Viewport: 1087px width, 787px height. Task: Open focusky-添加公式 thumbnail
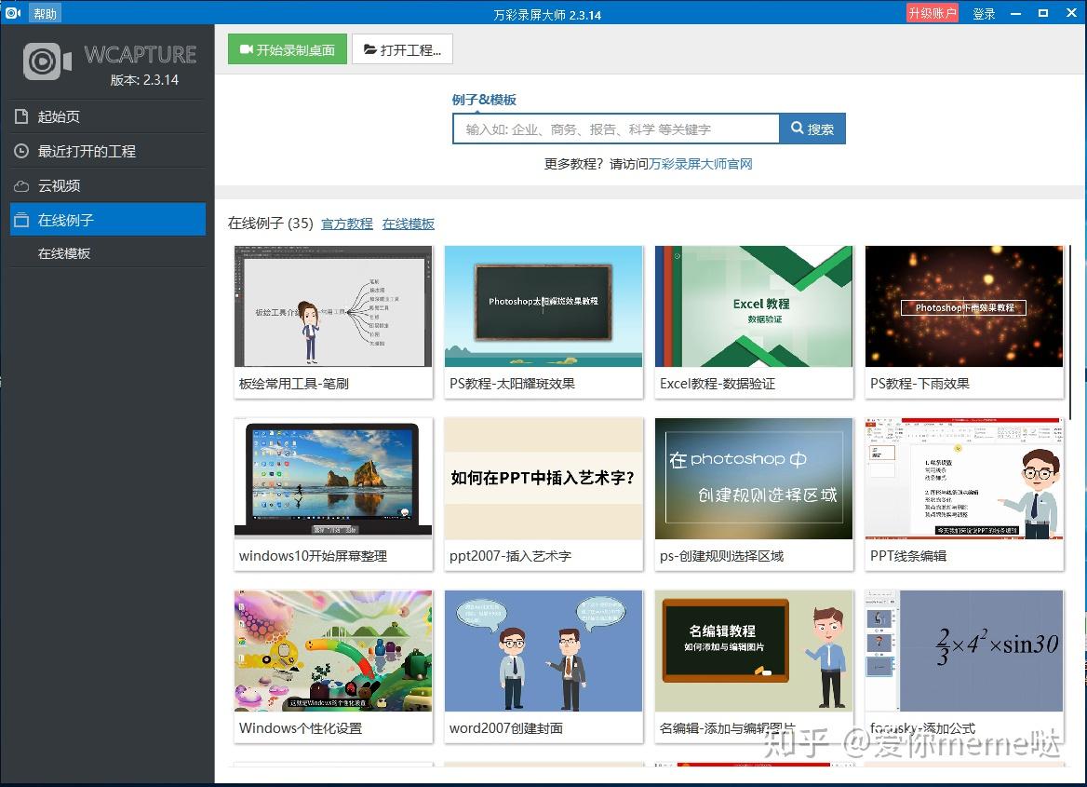963,651
